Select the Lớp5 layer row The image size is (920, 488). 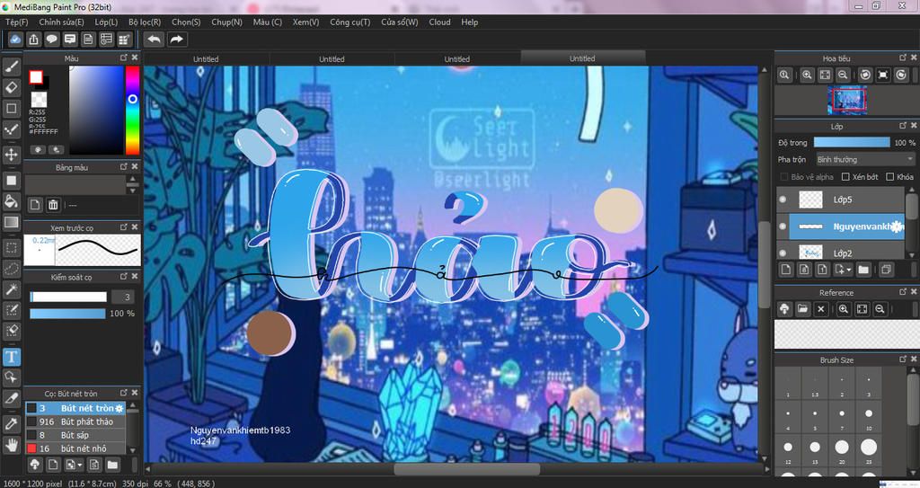point(840,200)
